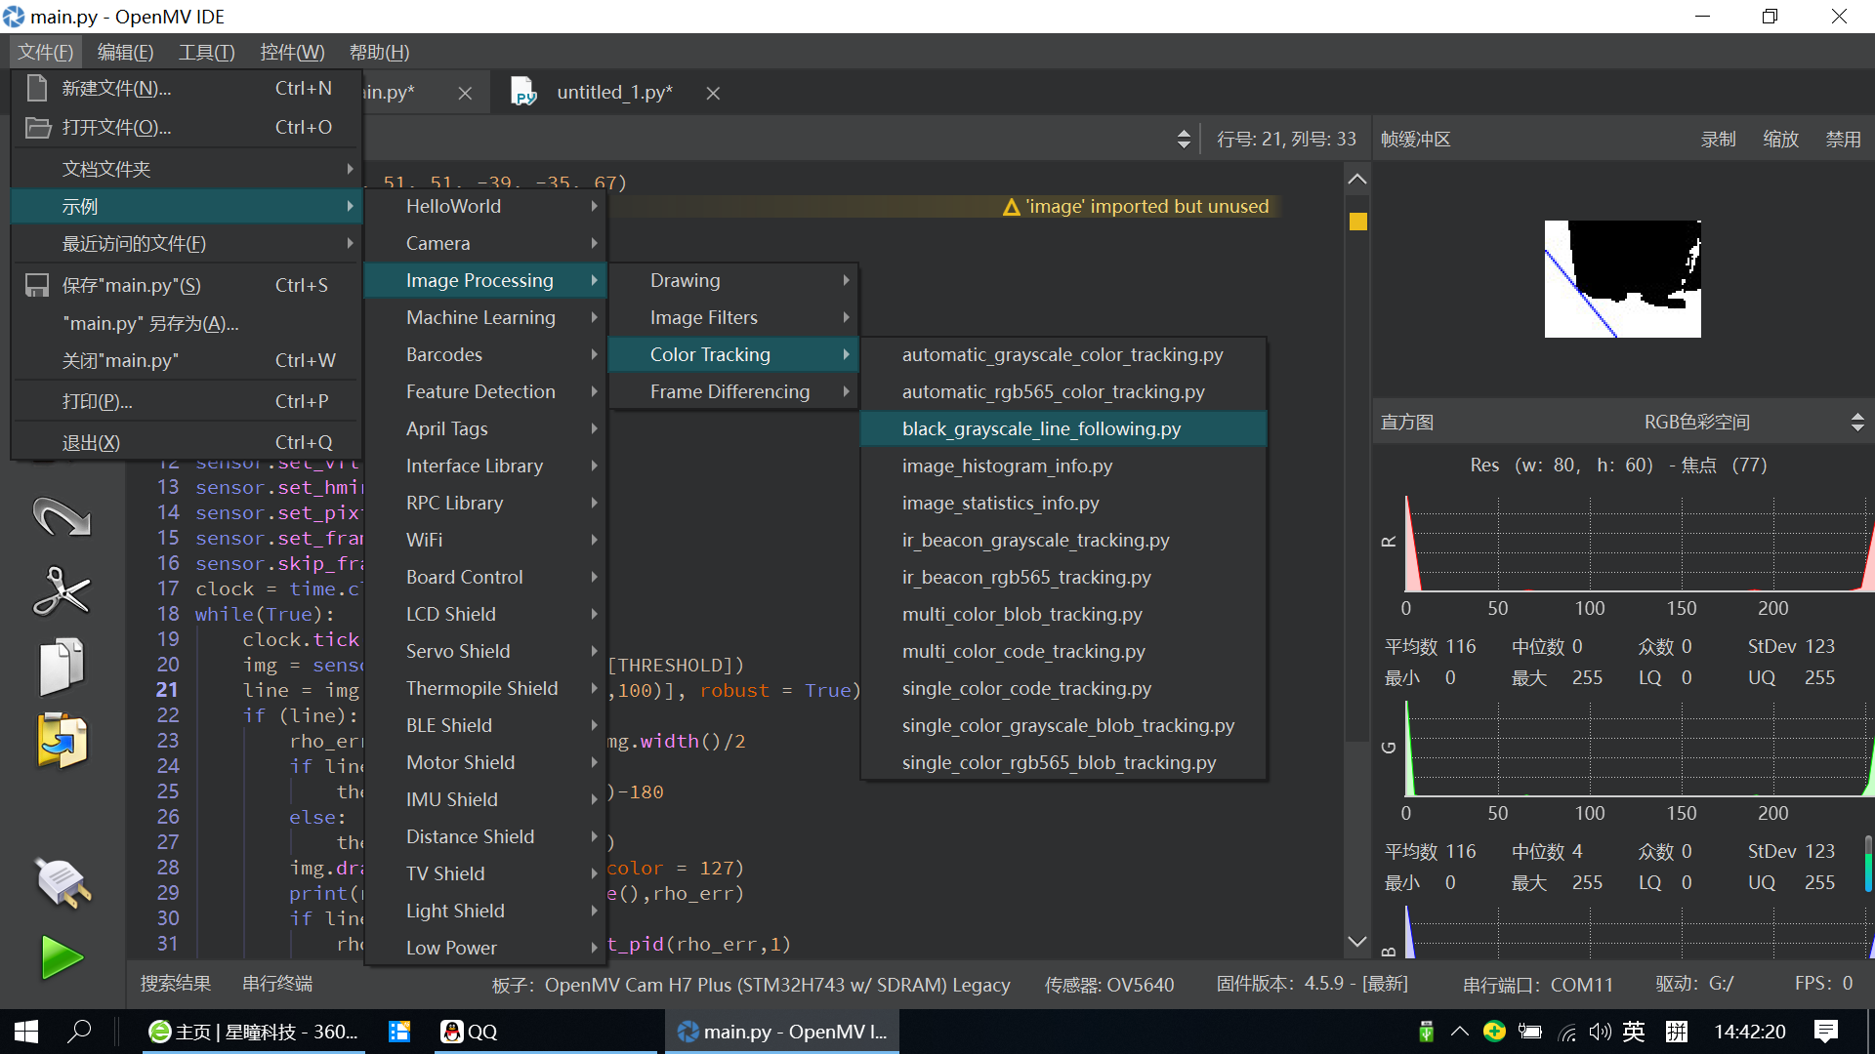Open the 搜索结果 panel
This screenshot has height=1054, width=1875.
coord(176,983)
